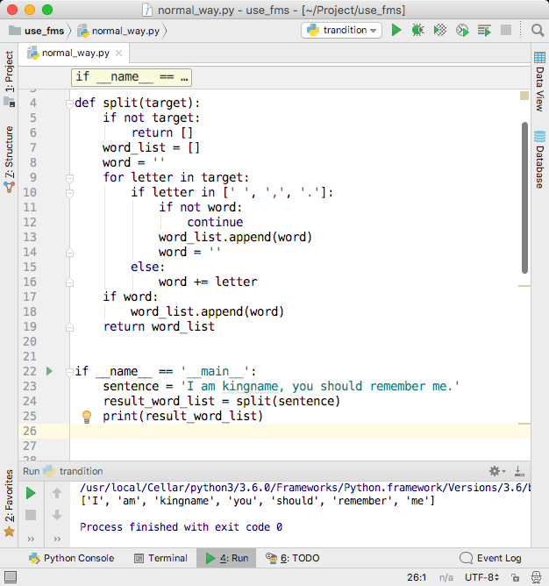The height and width of the screenshot is (586, 549).
Task: Select the 4: Run tool tab
Action: click(226, 558)
